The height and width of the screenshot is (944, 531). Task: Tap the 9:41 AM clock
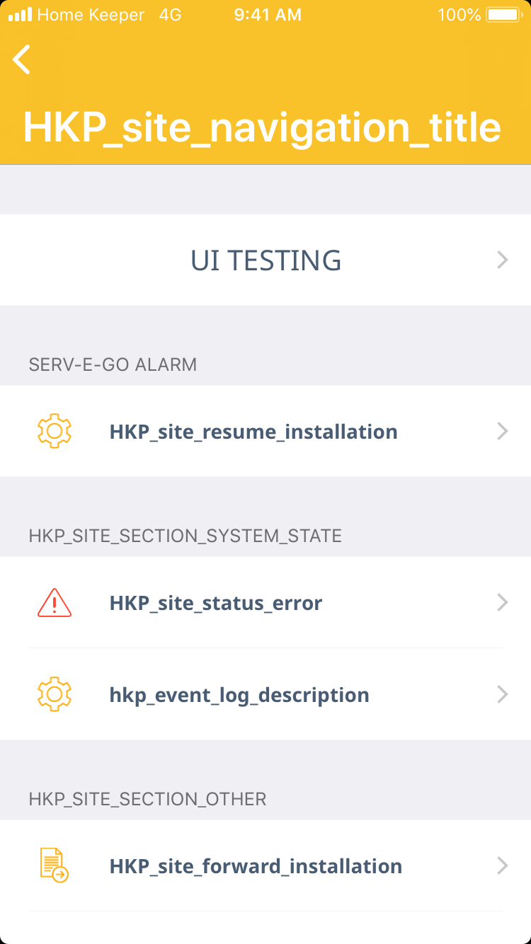point(268,15)
